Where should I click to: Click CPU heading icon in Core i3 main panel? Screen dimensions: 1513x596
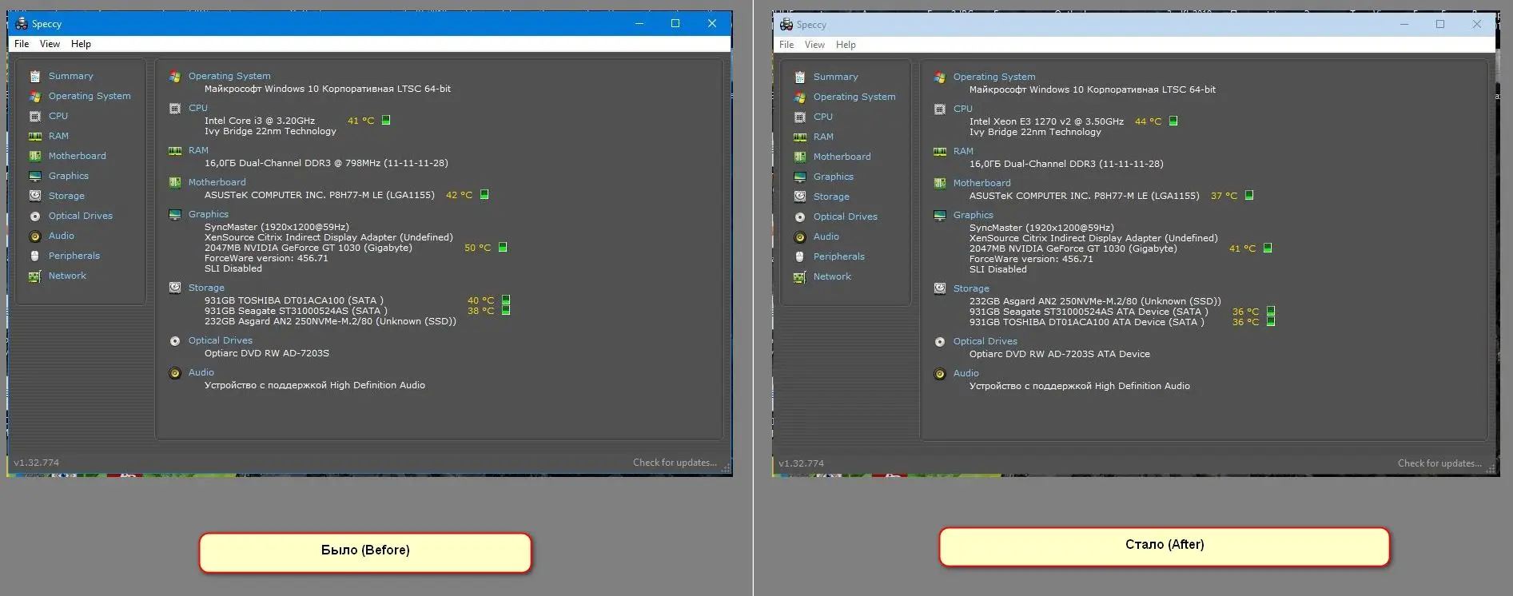(x=175, y=109)
